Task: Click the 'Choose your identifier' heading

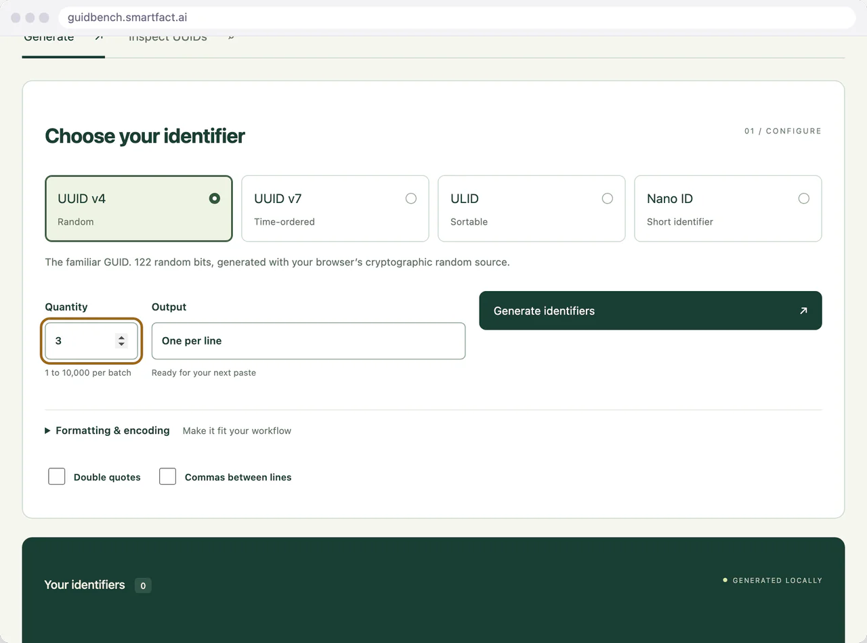Action: (145, 136)
